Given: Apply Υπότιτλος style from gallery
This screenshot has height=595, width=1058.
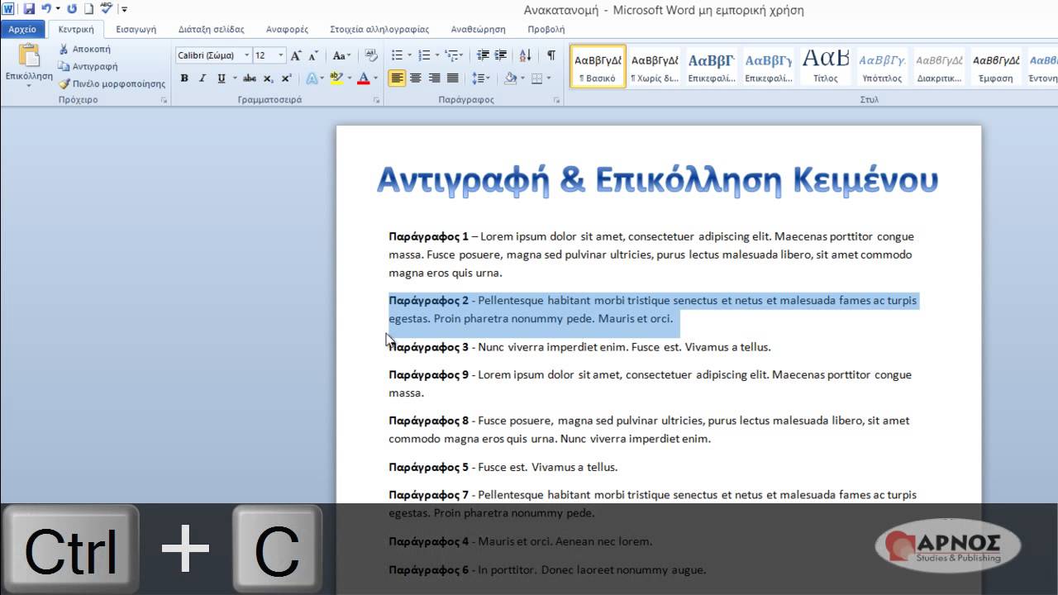Looking at the screenshot, I should (882, 65).
